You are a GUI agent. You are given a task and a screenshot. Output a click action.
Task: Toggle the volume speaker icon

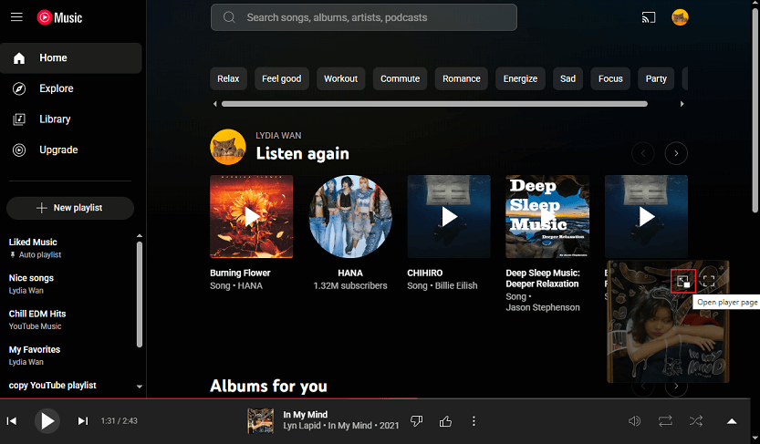point(634,421)
